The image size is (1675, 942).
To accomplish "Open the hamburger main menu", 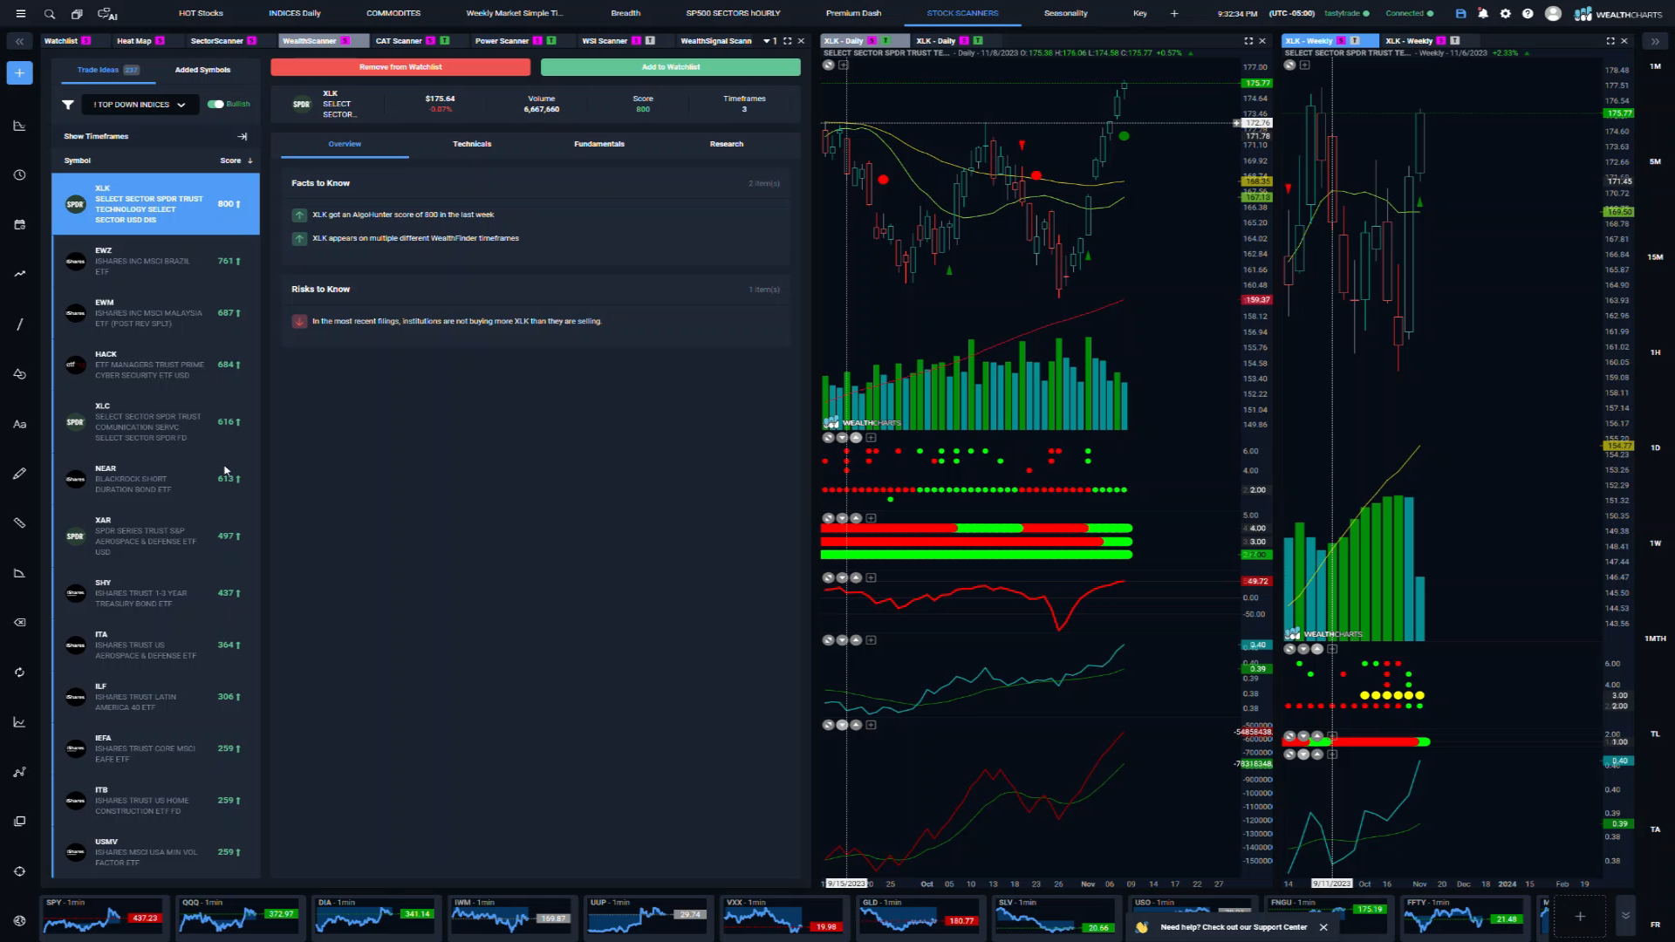I will point(21,14).
